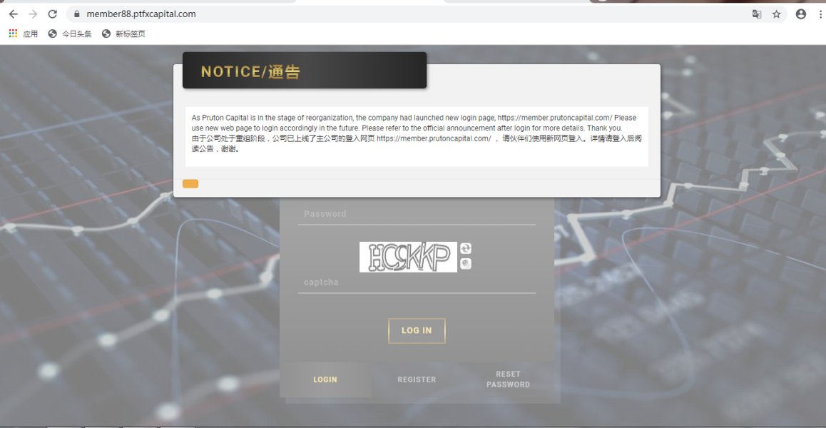Focus the captcha input field
Screen dimensions: 826x428
(x=417, y=282)
